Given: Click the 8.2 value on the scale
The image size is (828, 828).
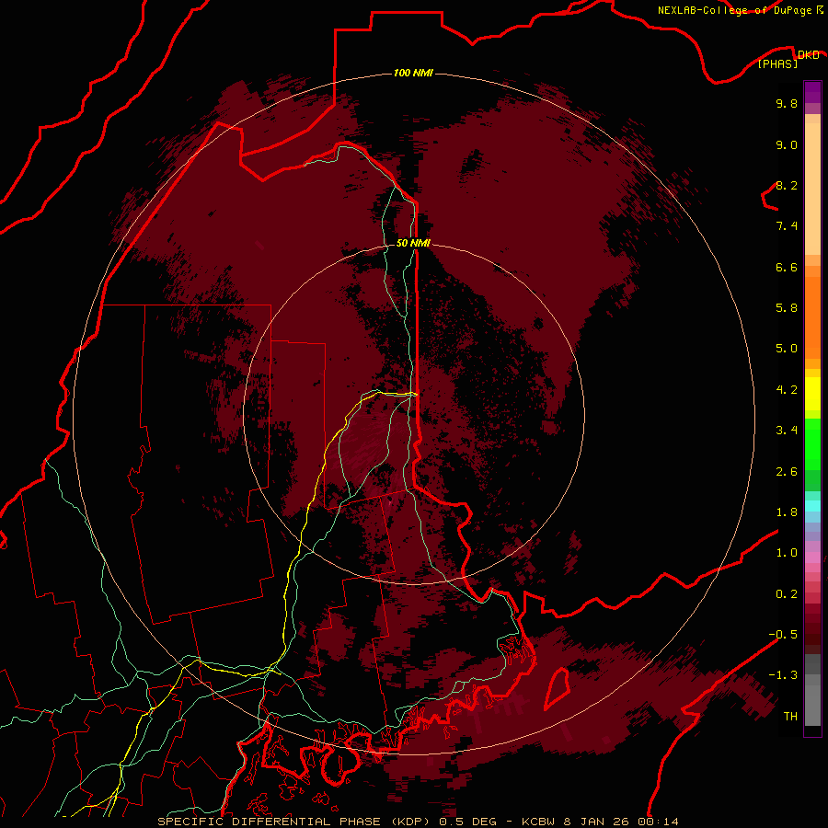Looking at the screenshot, I should (787, 185).
